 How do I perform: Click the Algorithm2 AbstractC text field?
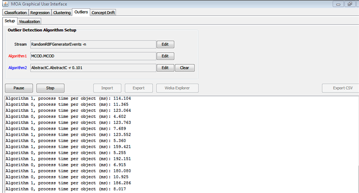coord(93,68)
